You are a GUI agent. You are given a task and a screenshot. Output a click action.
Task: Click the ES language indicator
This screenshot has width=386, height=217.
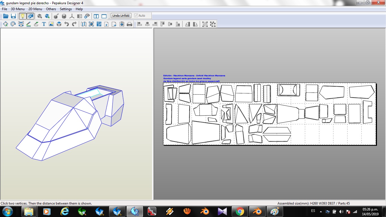point(313,211)
